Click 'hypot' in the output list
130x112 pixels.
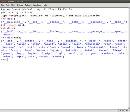pos(55,50)
